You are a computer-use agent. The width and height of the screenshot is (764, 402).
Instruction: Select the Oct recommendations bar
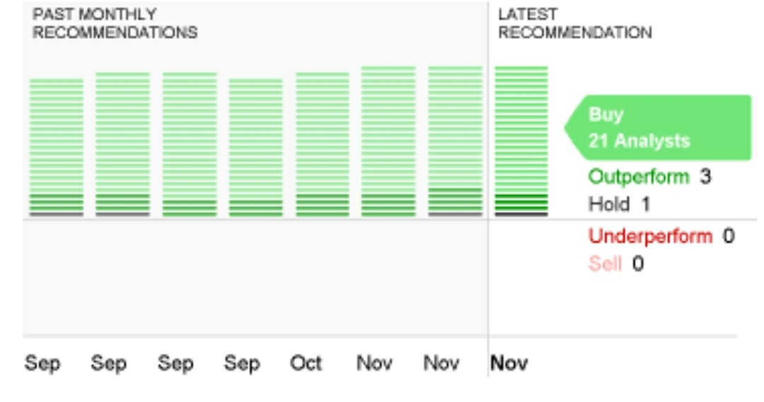323,144
